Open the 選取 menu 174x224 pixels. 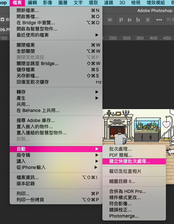(x=93, y=3)
